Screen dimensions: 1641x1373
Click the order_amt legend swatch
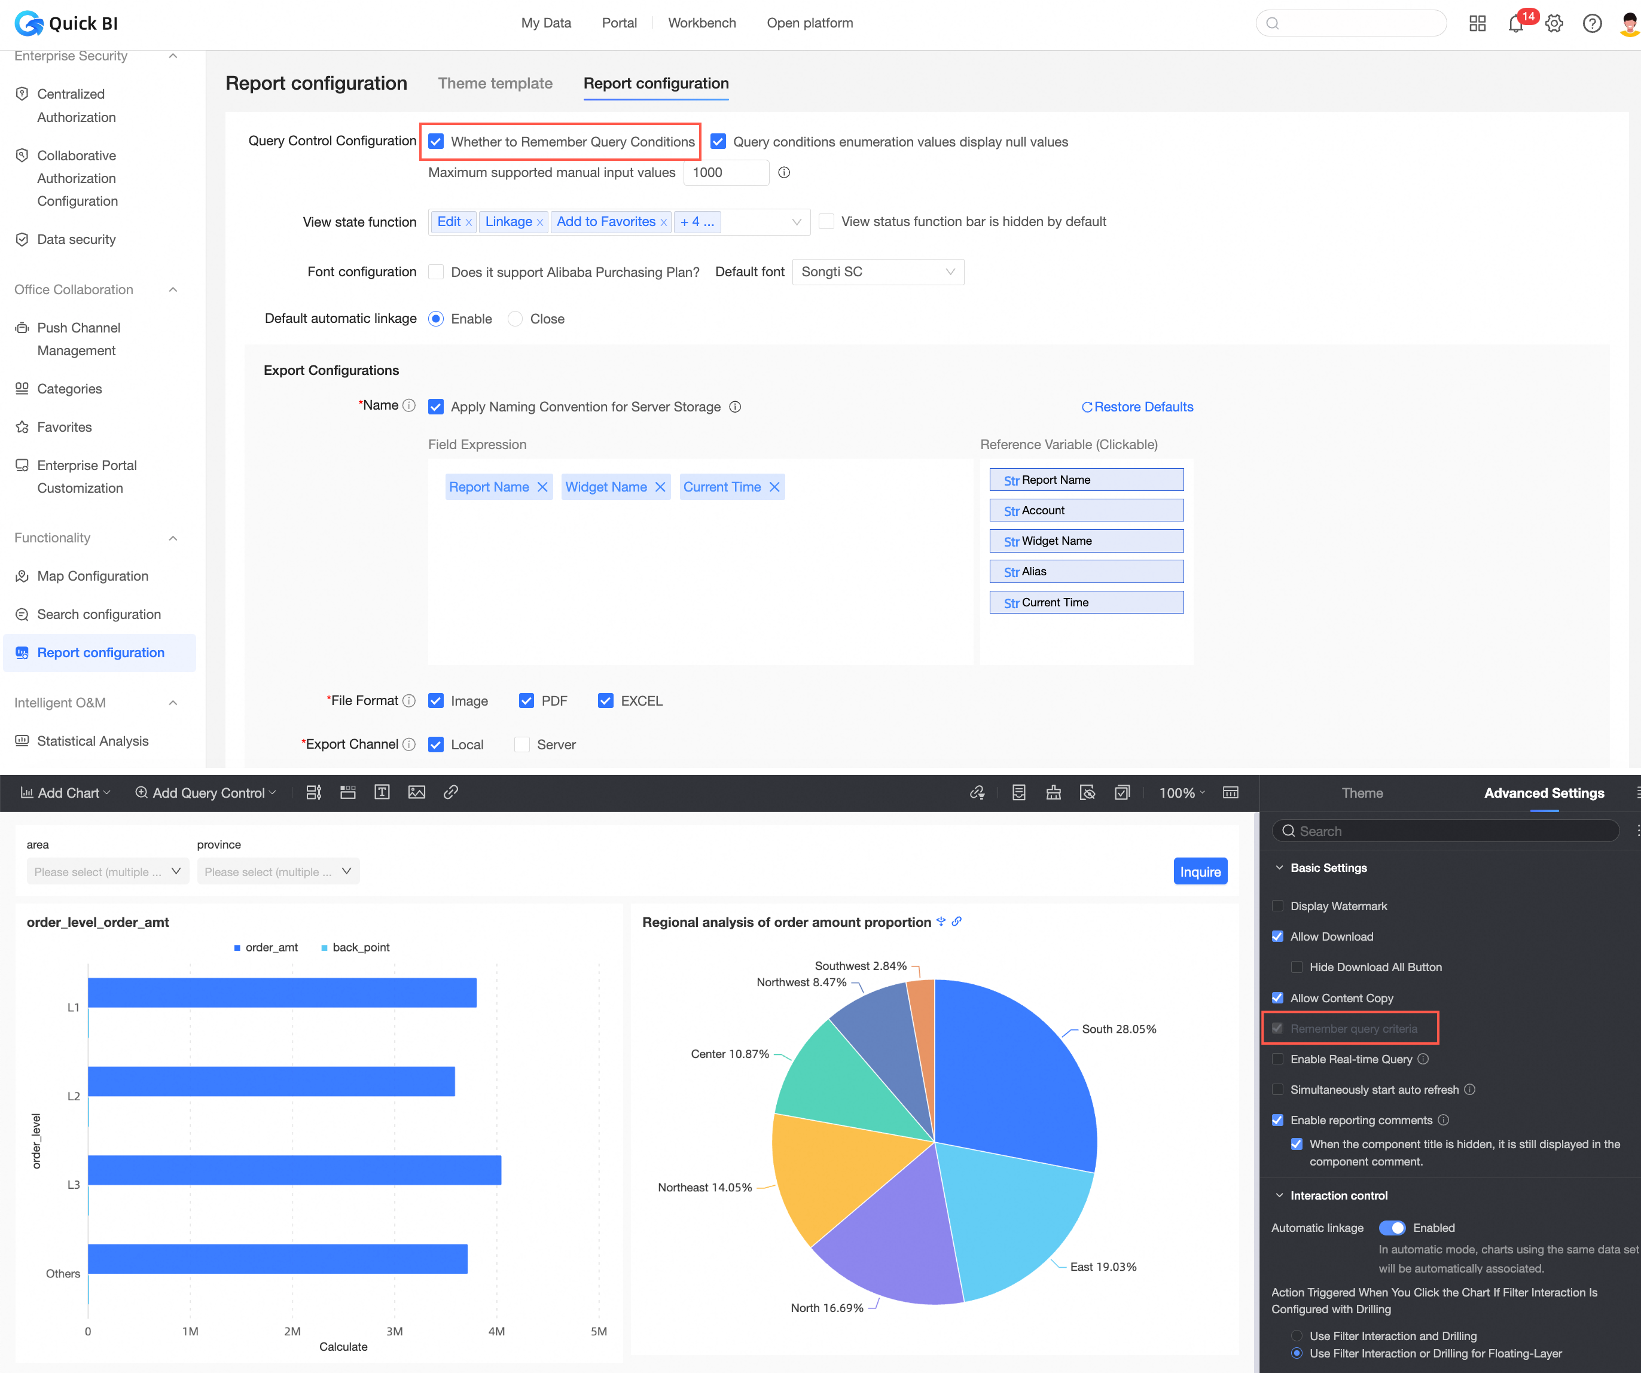237,947
